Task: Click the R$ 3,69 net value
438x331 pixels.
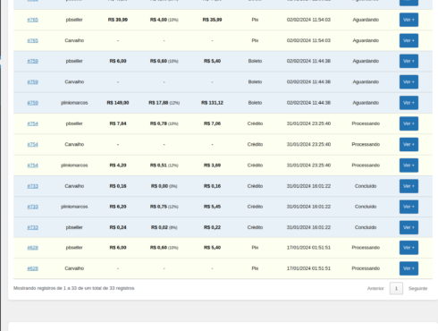Action: tap(212, 165)
